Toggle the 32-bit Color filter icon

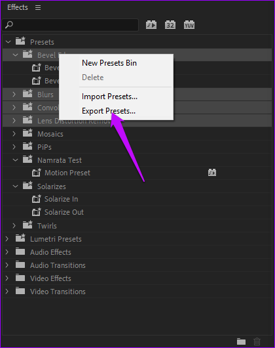pos(170,25)
